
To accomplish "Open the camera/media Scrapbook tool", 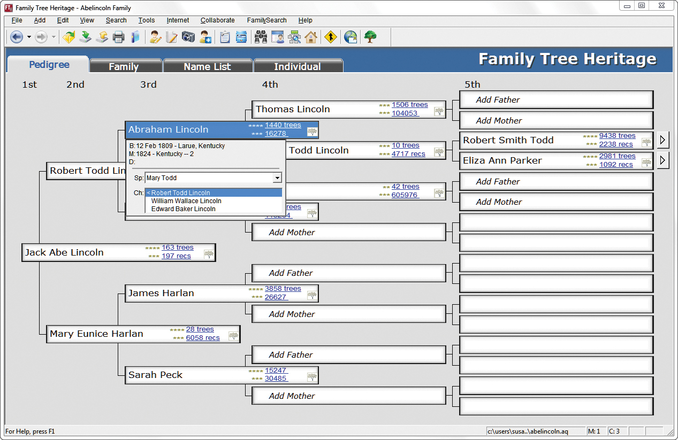I will point(189,37).
